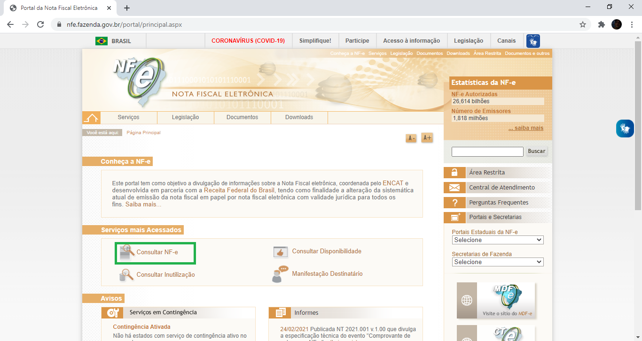Bookmark this page with the star icon
The image size is (642, 341).
[583, 24]
